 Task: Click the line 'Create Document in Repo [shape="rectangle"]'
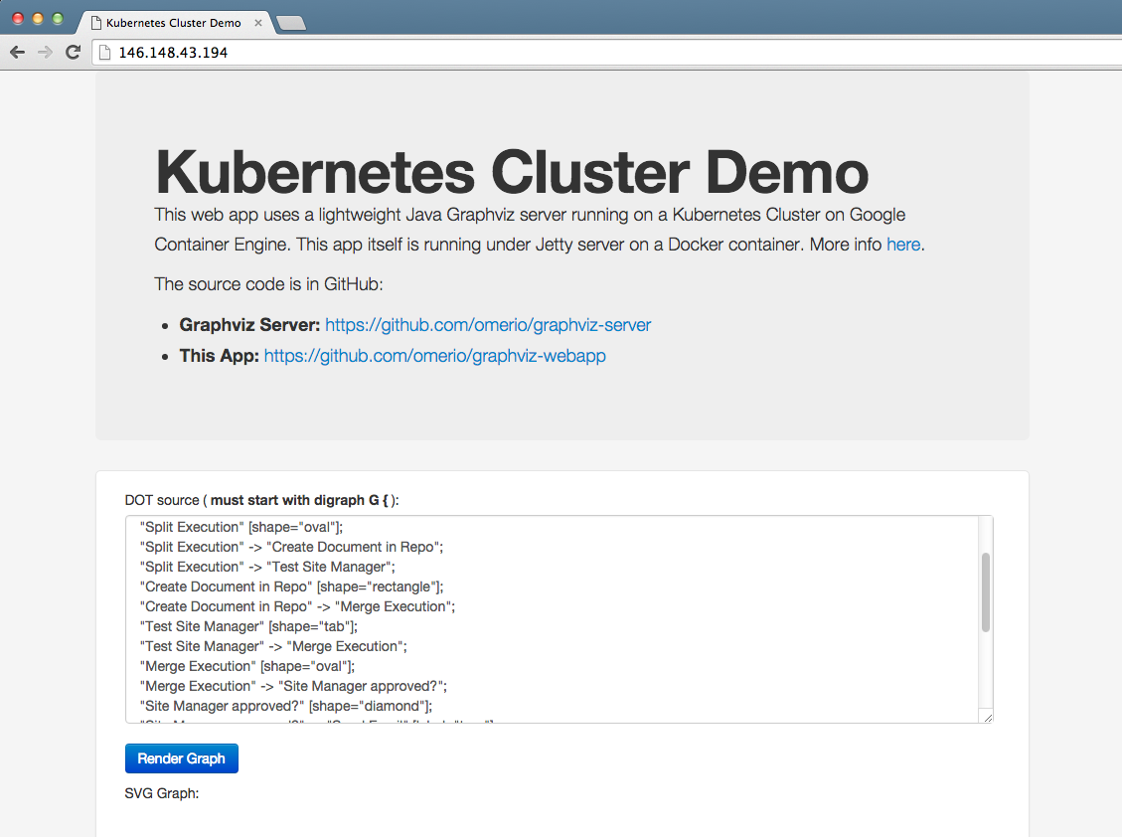292,587
